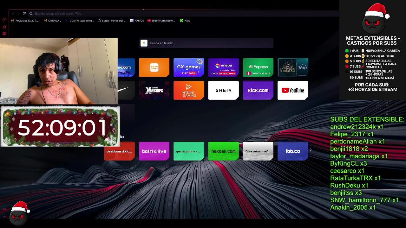
Task: Click subscriber perdonameAllan x1
Action: click(357, 142)
